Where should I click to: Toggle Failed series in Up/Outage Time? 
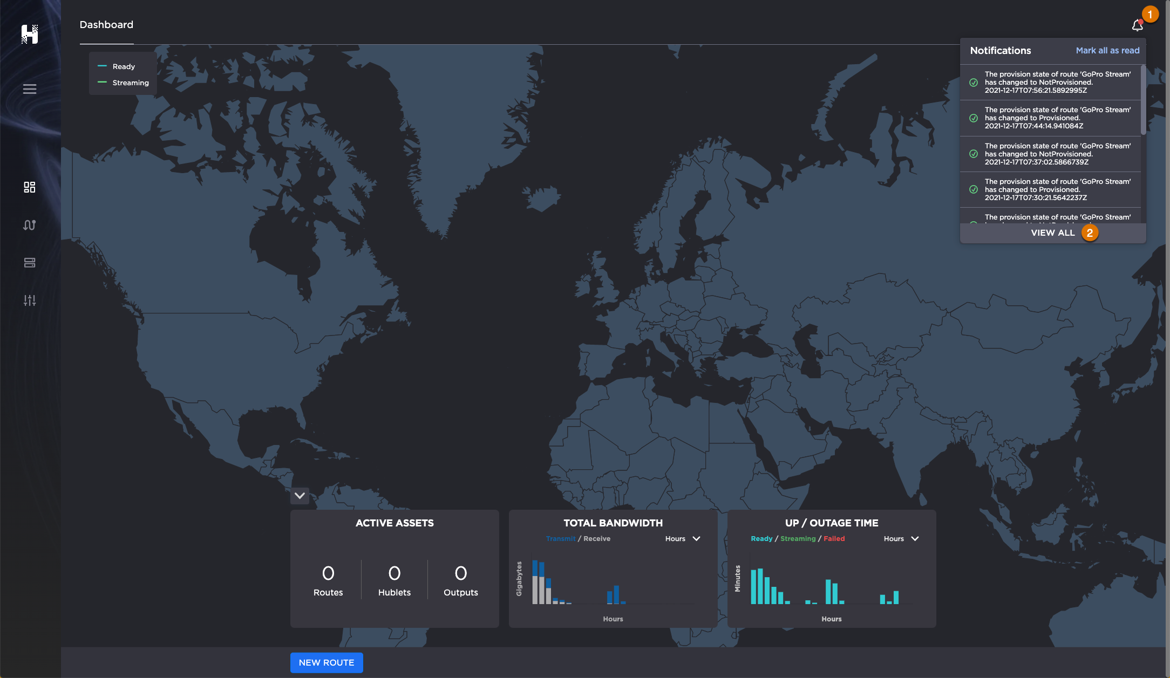834,539
